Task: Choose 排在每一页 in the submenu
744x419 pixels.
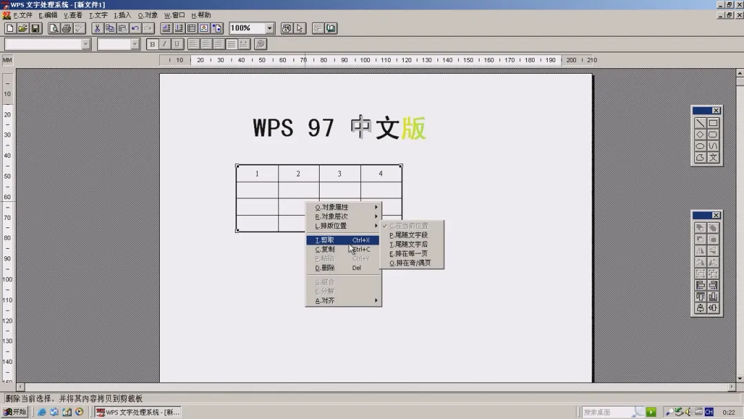Action: (x=412, y=254)
